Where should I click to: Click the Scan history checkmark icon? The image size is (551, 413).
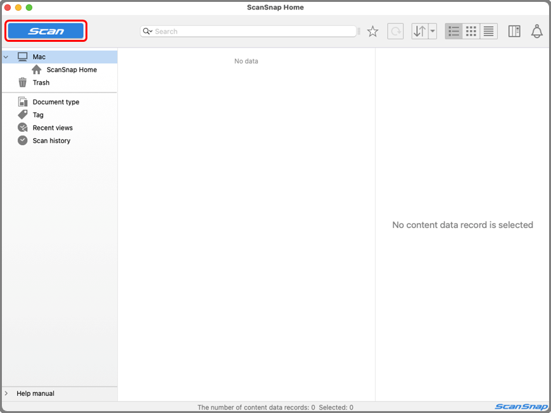[x=23, y=141]
